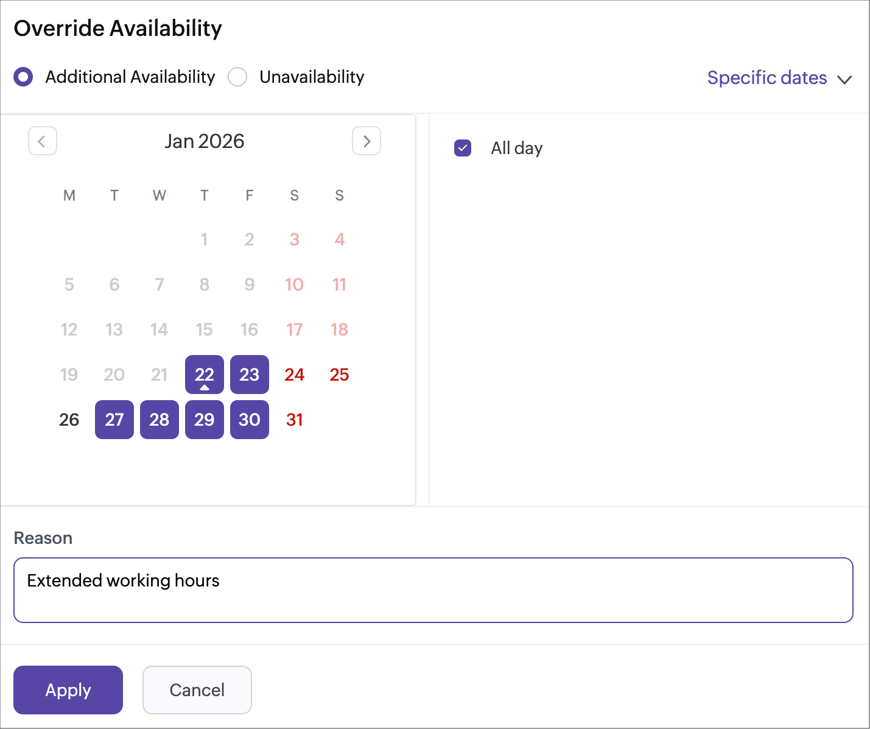Select the Additional Availability radio button

[24, 77]
